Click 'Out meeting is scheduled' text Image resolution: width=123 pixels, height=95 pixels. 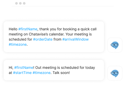pyautogui.click(x=57, y=68)
